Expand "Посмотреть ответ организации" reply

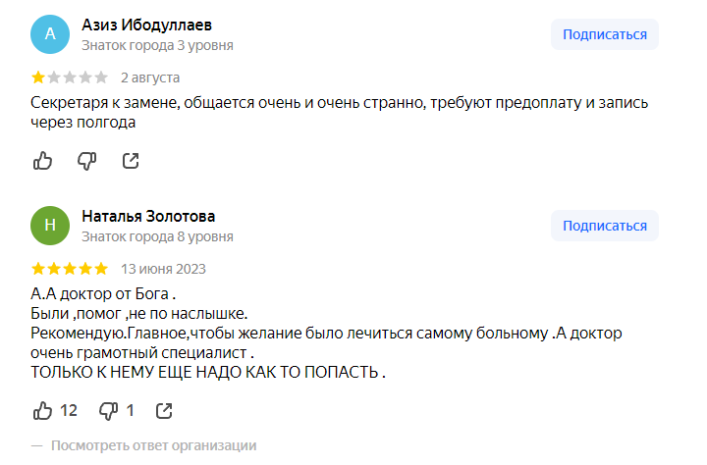[x=153, y=445]
